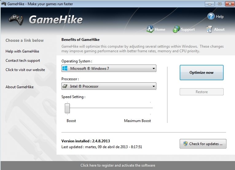
Task: Click Check for updates button
Action: point(203,144)
